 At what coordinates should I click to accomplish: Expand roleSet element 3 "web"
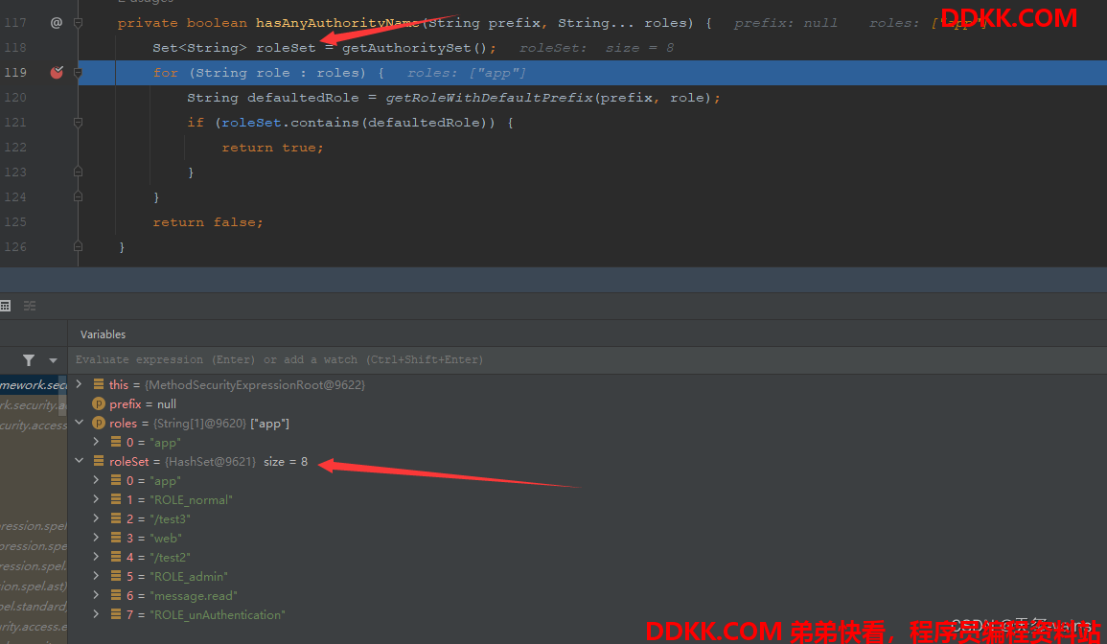click(96, 538)
